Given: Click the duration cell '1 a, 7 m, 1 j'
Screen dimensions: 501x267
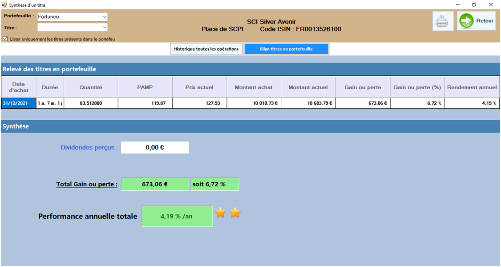Looking at the screenshot, I should 50,103.
